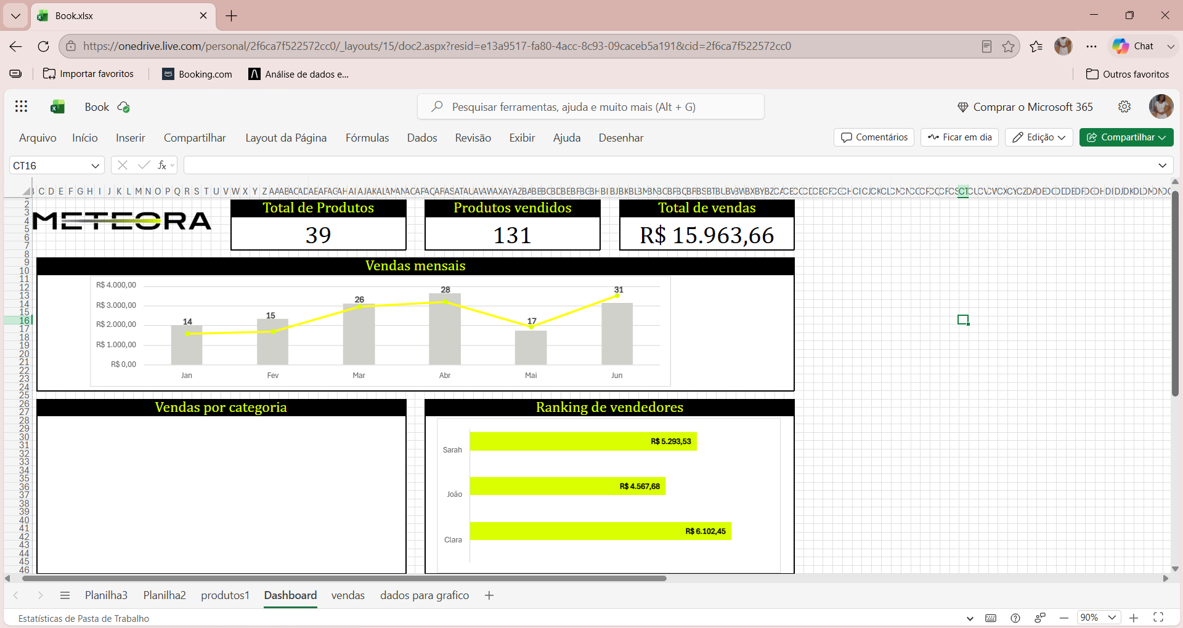Open Booking.com bookmark

197,74
